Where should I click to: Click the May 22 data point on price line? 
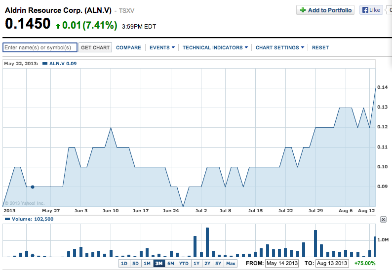pyautogui.click(x=33, y=187)
